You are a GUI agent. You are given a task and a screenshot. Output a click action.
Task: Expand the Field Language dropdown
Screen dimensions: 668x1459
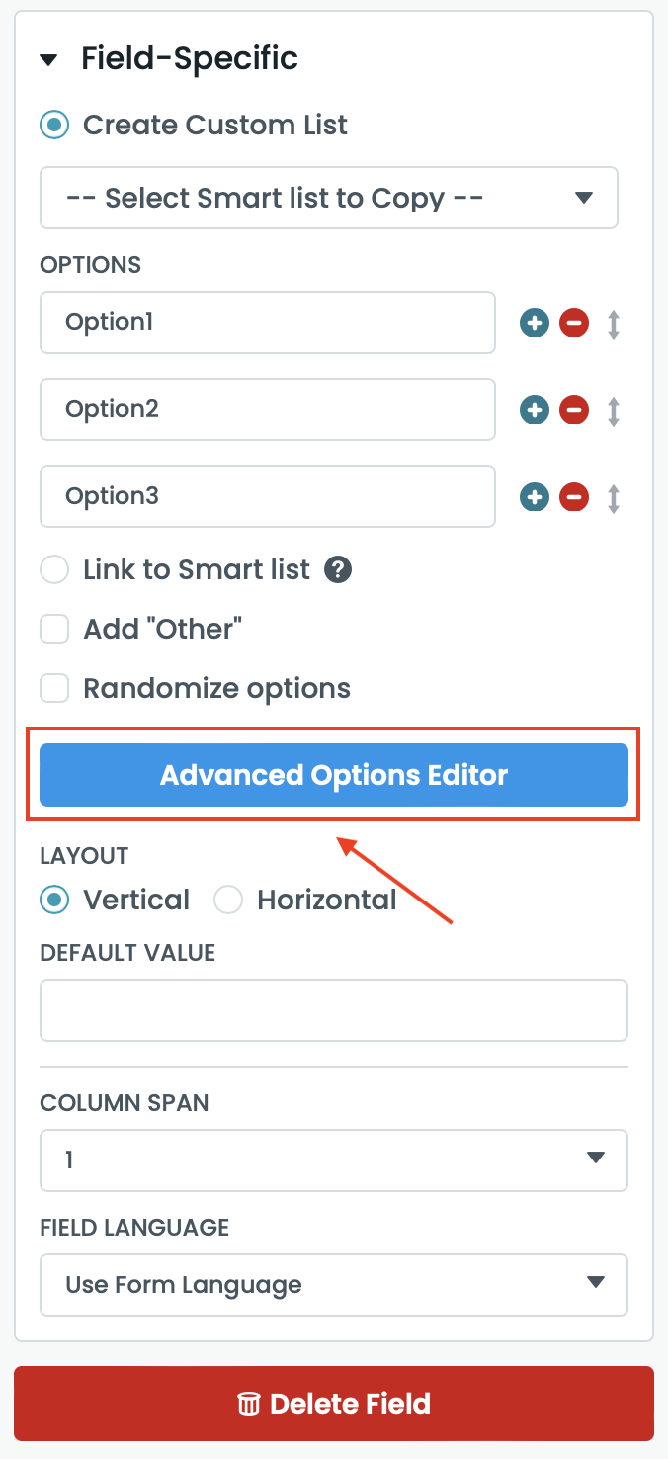point(334,1285)
